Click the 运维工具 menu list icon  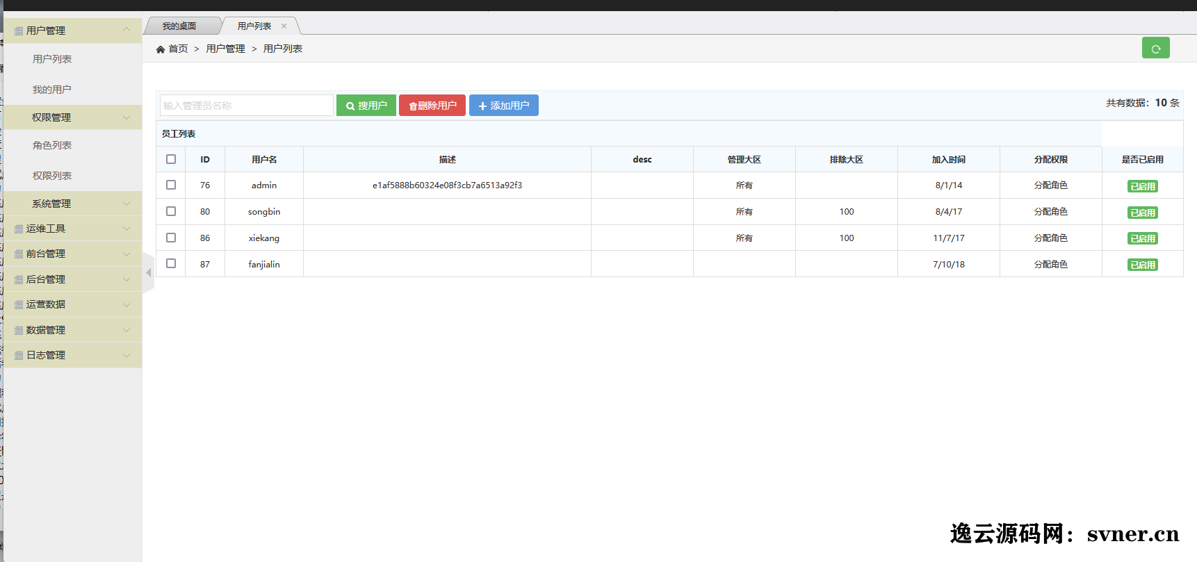coord(19,229)
